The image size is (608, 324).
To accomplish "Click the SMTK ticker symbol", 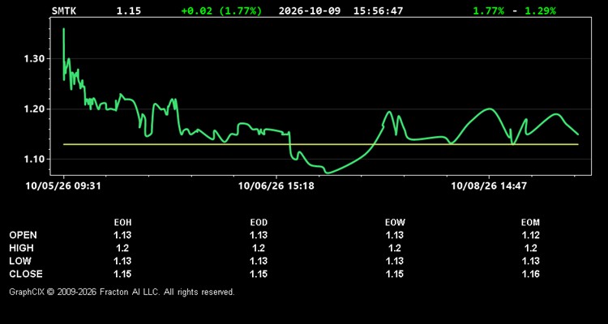I will [64, 11].
